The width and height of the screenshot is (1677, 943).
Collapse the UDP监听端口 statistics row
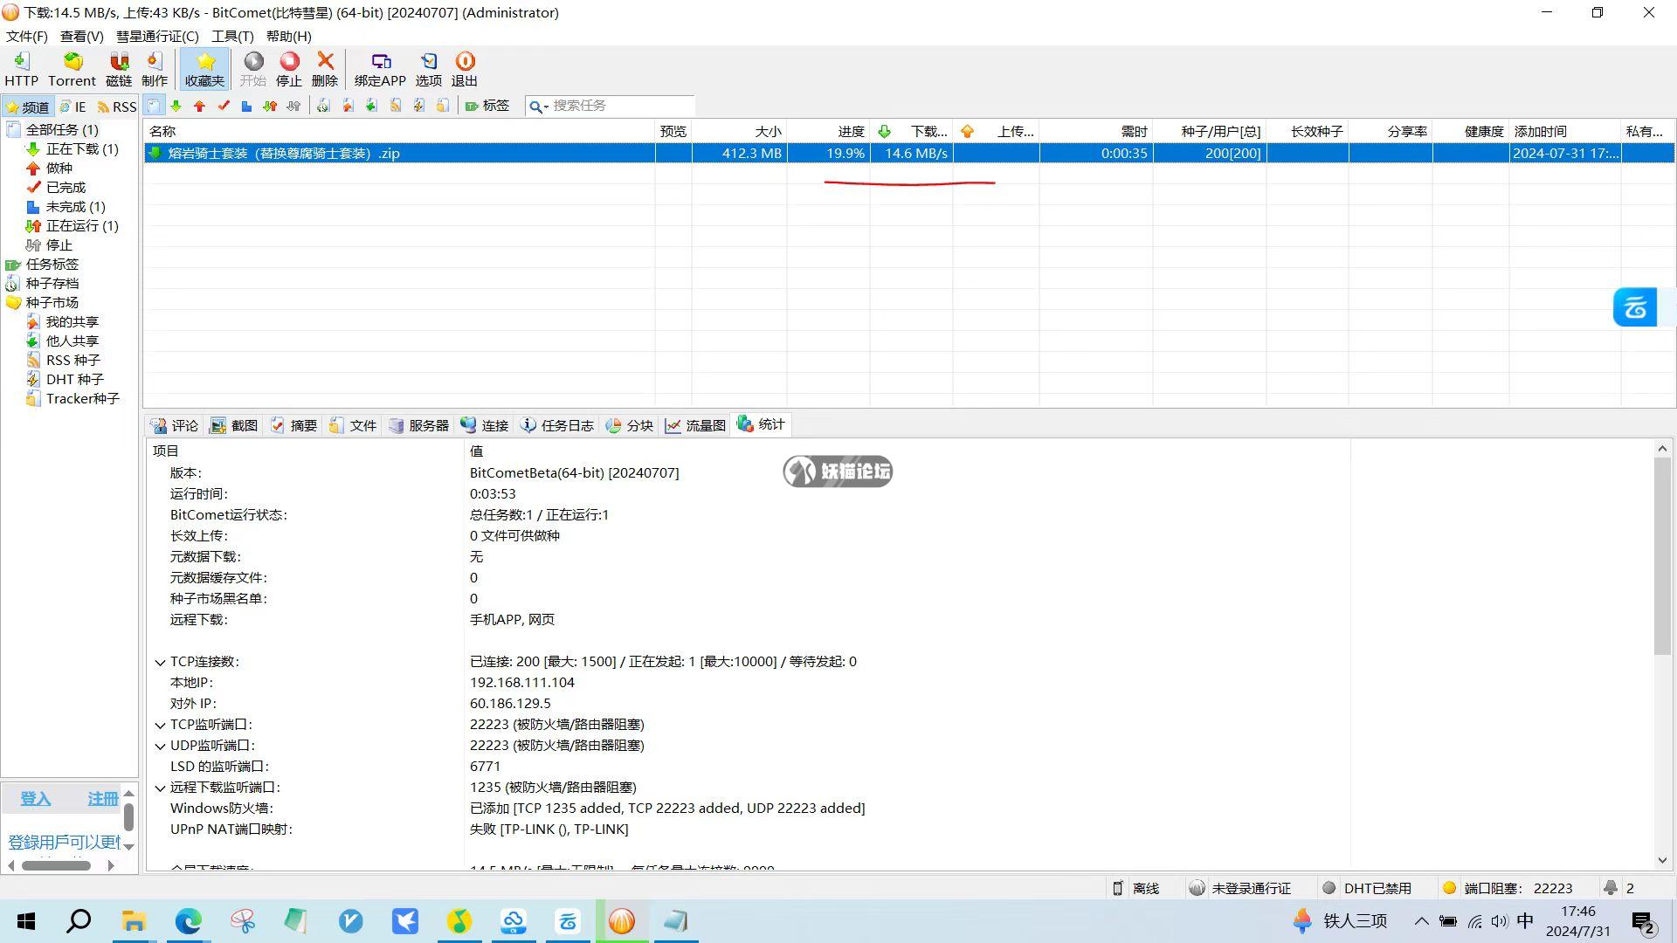click(160, 746)
